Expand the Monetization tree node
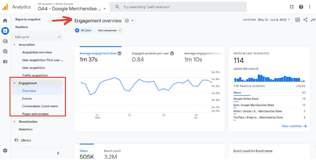 tap(14, 122)
